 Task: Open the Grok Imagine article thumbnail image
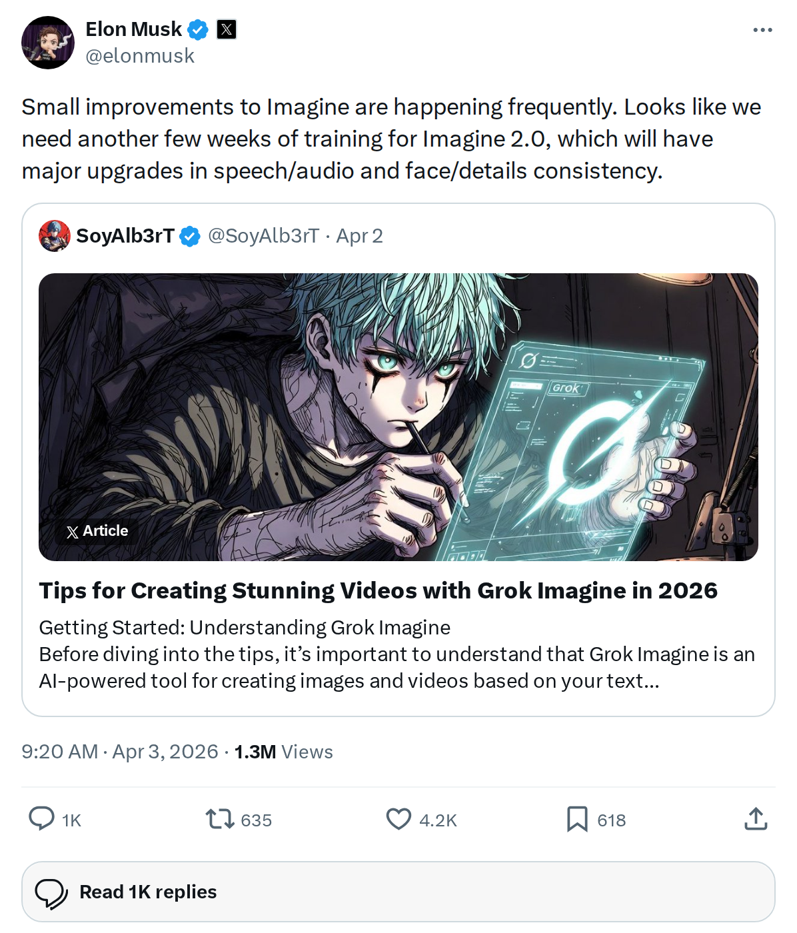398,417
